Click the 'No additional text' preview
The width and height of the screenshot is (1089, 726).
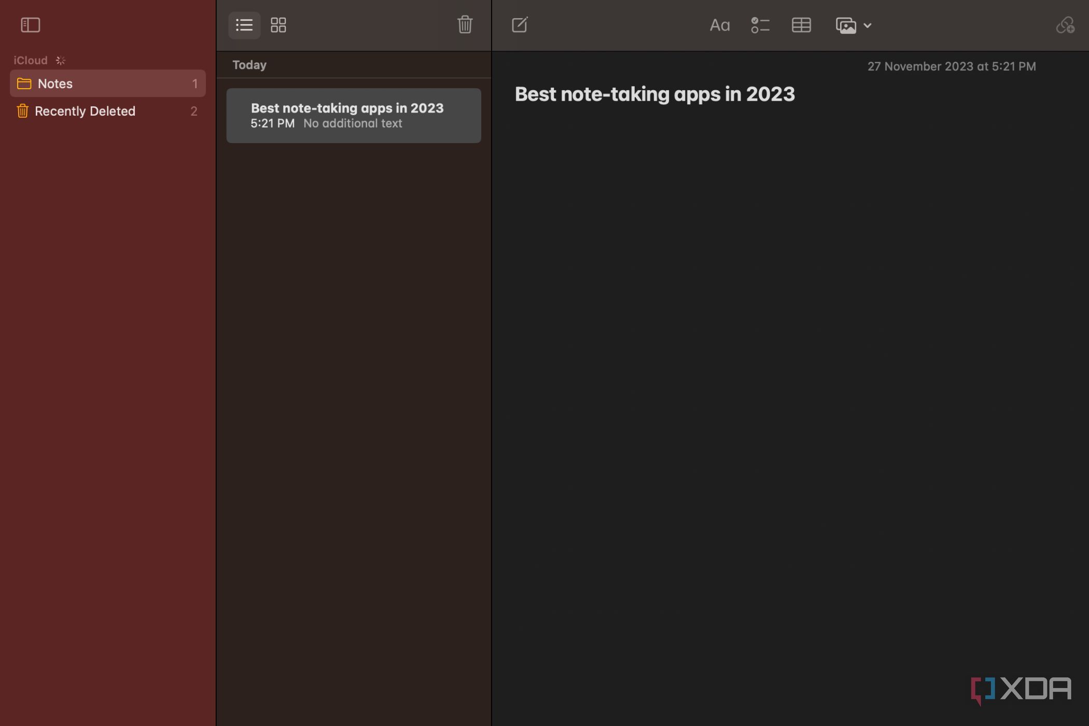tap(353, 123)
